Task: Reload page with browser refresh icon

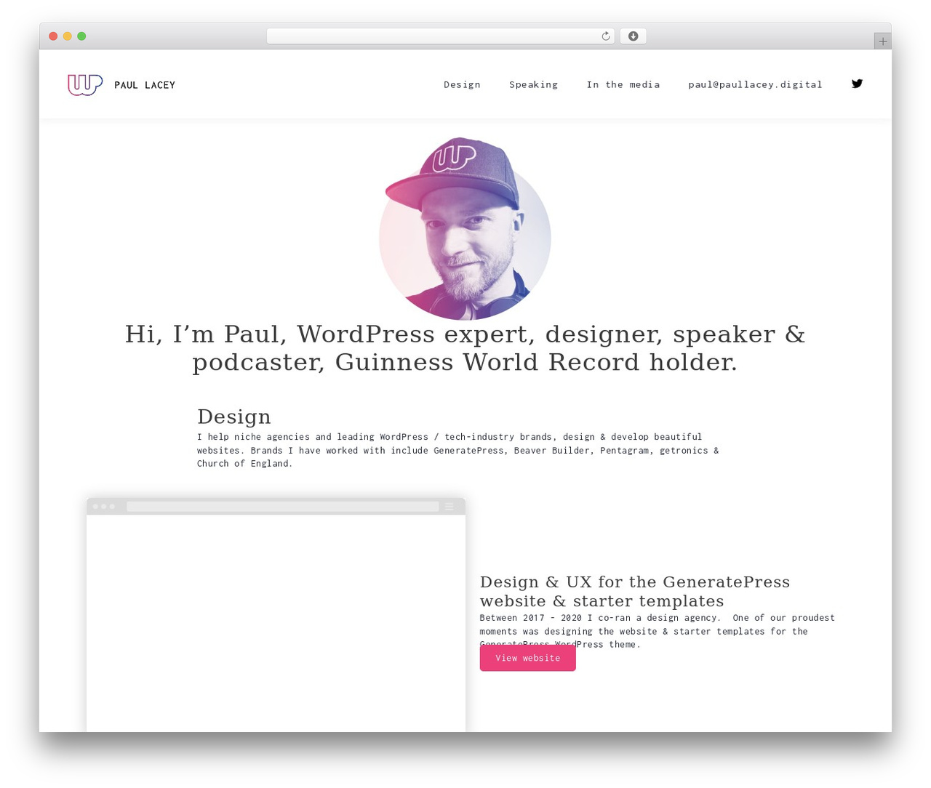Action: coord(606,36)
